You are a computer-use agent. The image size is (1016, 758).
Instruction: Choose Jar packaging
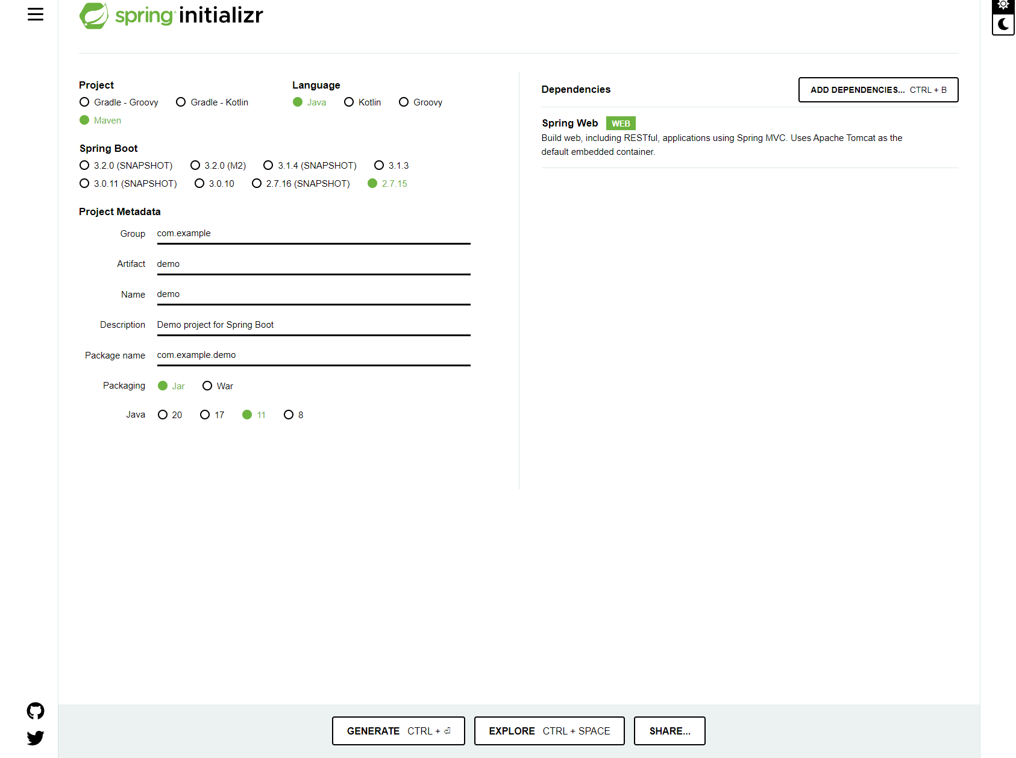171,386
